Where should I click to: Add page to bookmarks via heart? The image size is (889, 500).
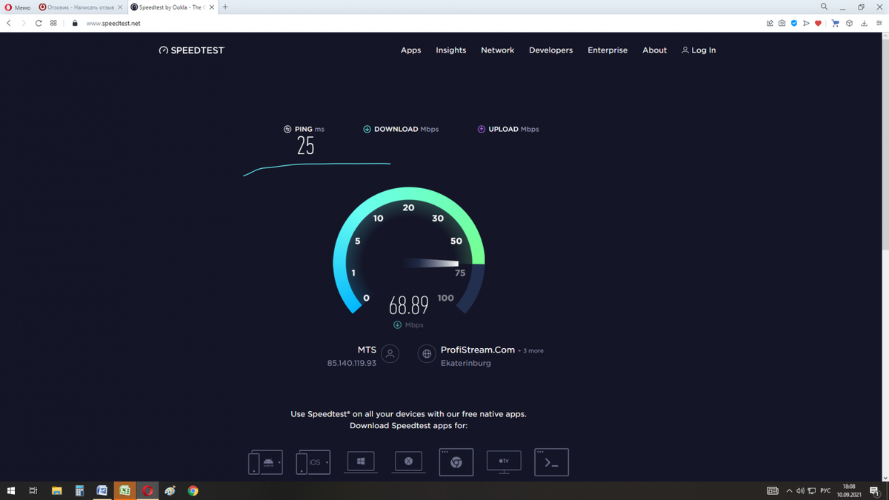[x=818, y=23]
